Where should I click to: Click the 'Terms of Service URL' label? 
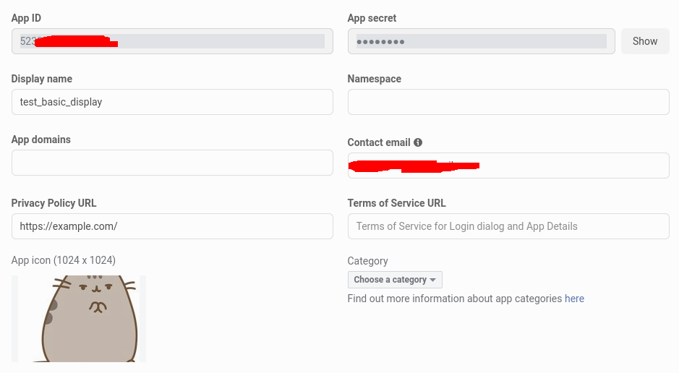[x=396, y=203]
